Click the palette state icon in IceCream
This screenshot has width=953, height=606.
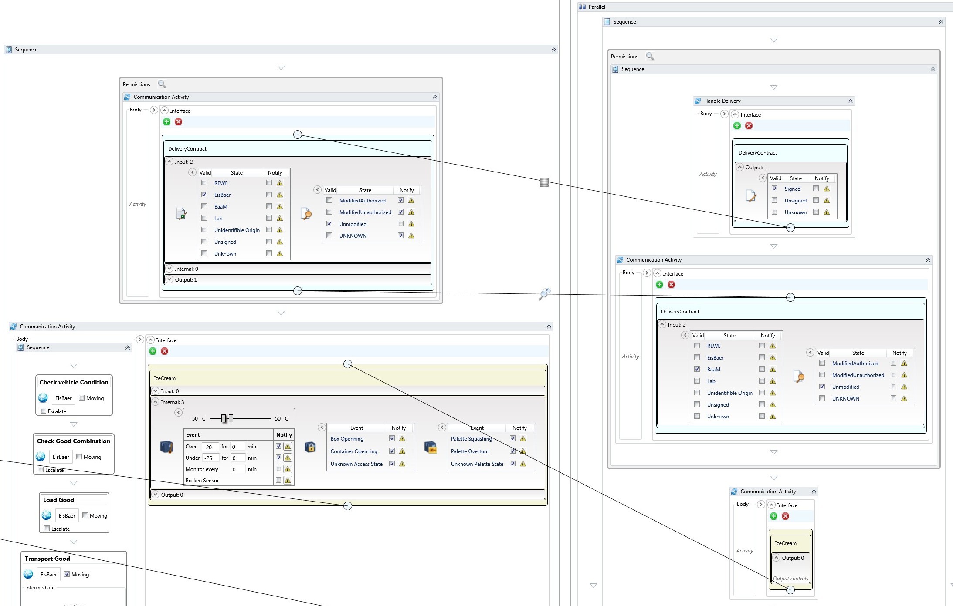tap(431, 447)
